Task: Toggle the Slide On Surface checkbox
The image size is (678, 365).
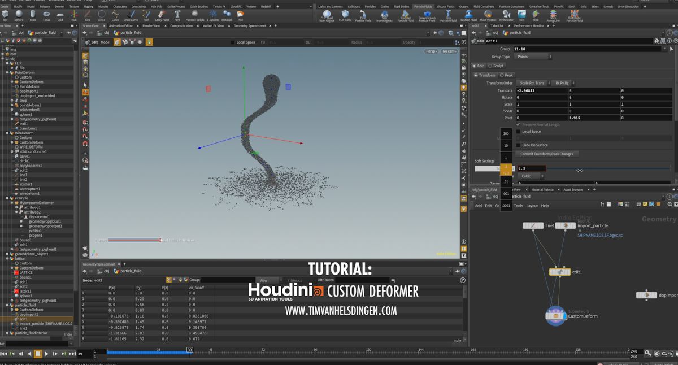Action: [518, 145]
